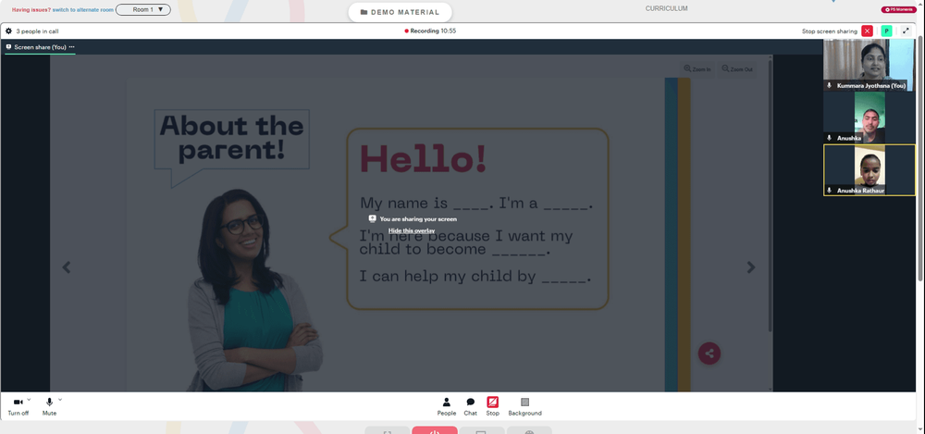Viewport: 925px width, 434px height.
Task: Click PS Moments badge
Action: click(898, 9)
